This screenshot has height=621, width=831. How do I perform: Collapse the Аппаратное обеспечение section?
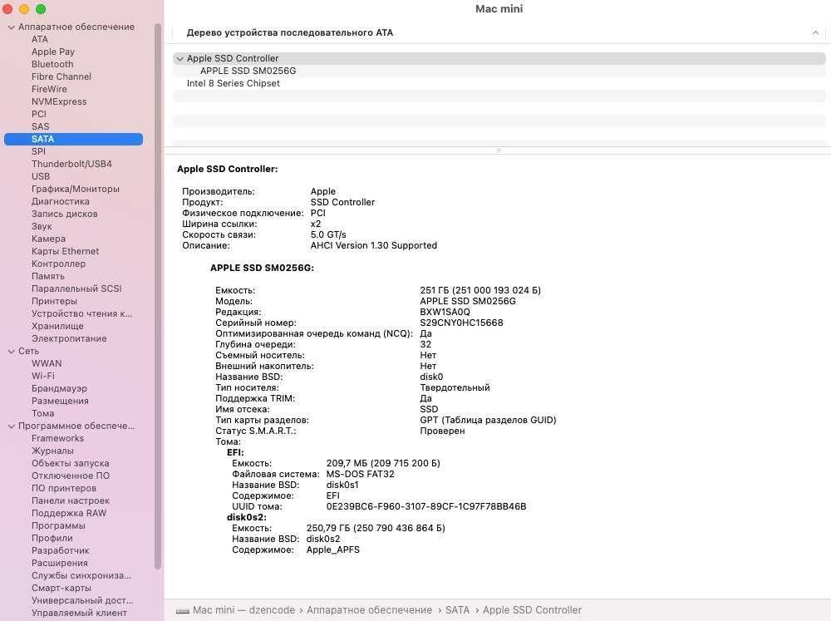click(11, 27)
